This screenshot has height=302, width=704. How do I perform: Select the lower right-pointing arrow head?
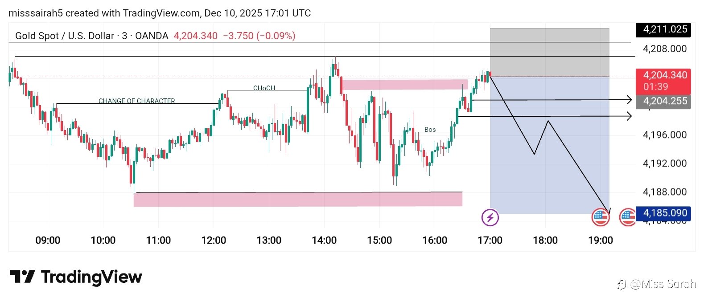click(629, 116)
